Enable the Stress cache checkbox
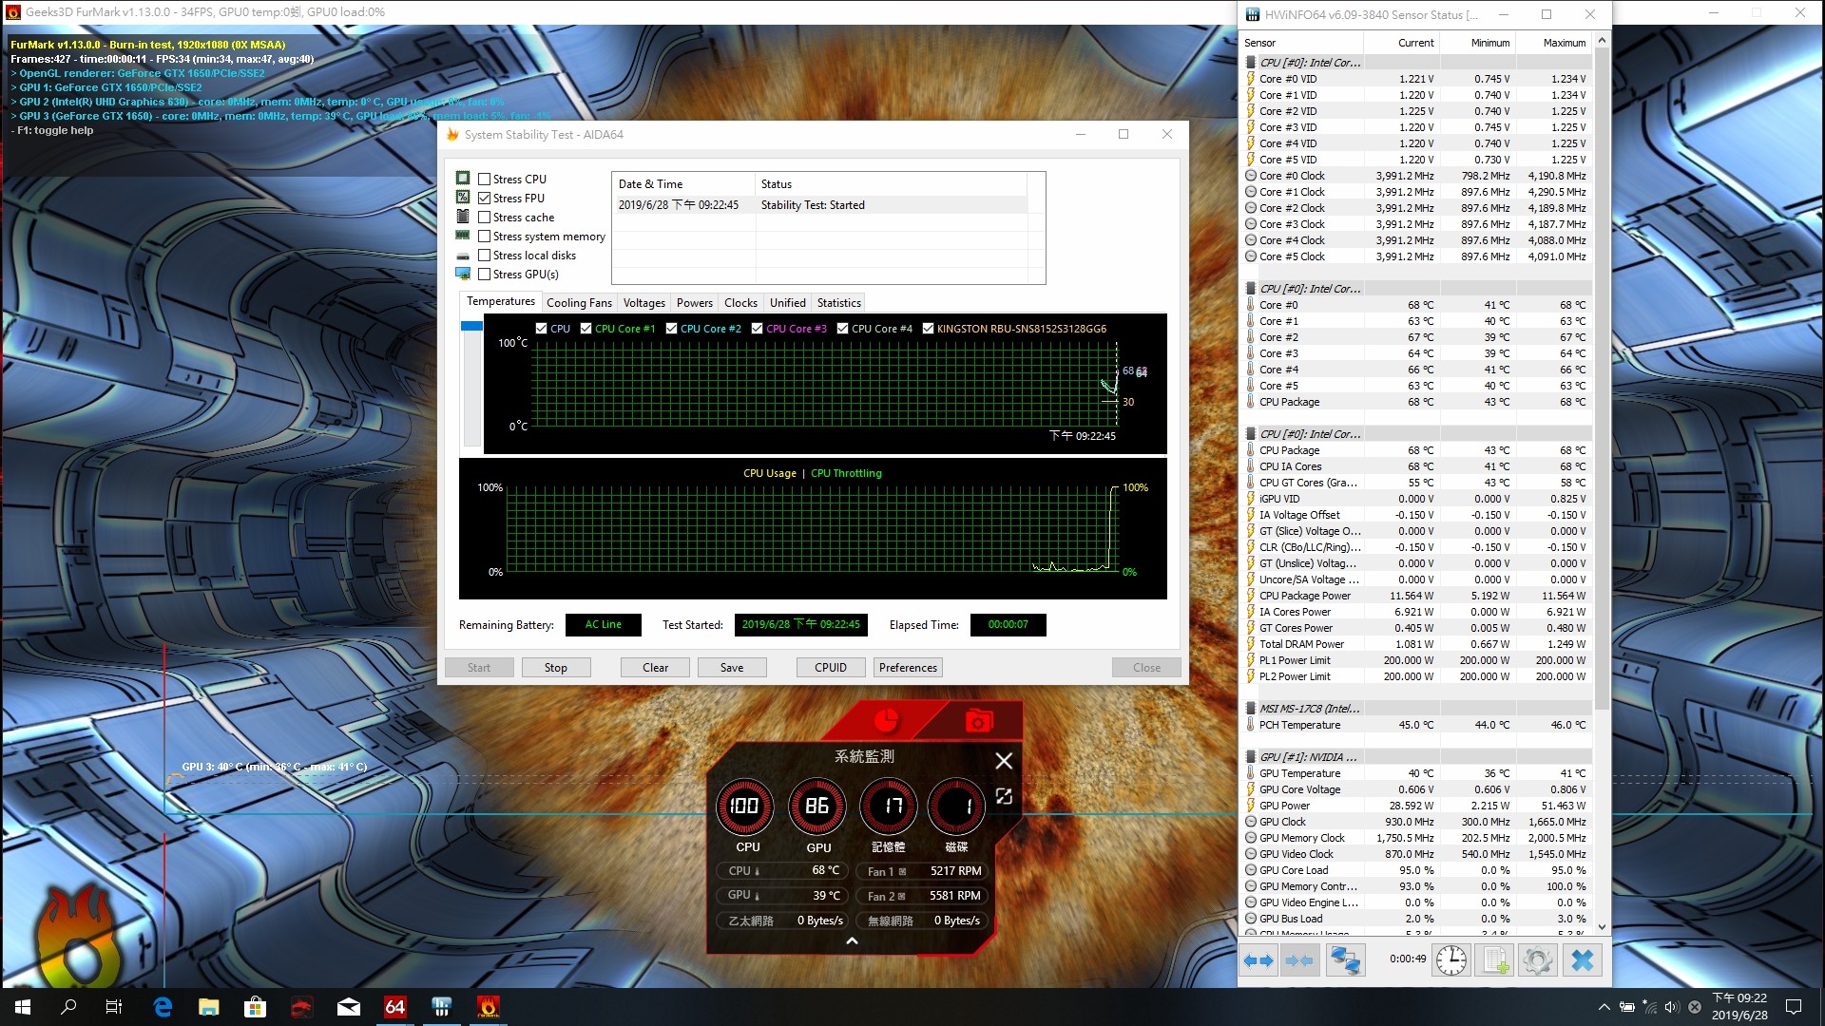 (485, 217)
